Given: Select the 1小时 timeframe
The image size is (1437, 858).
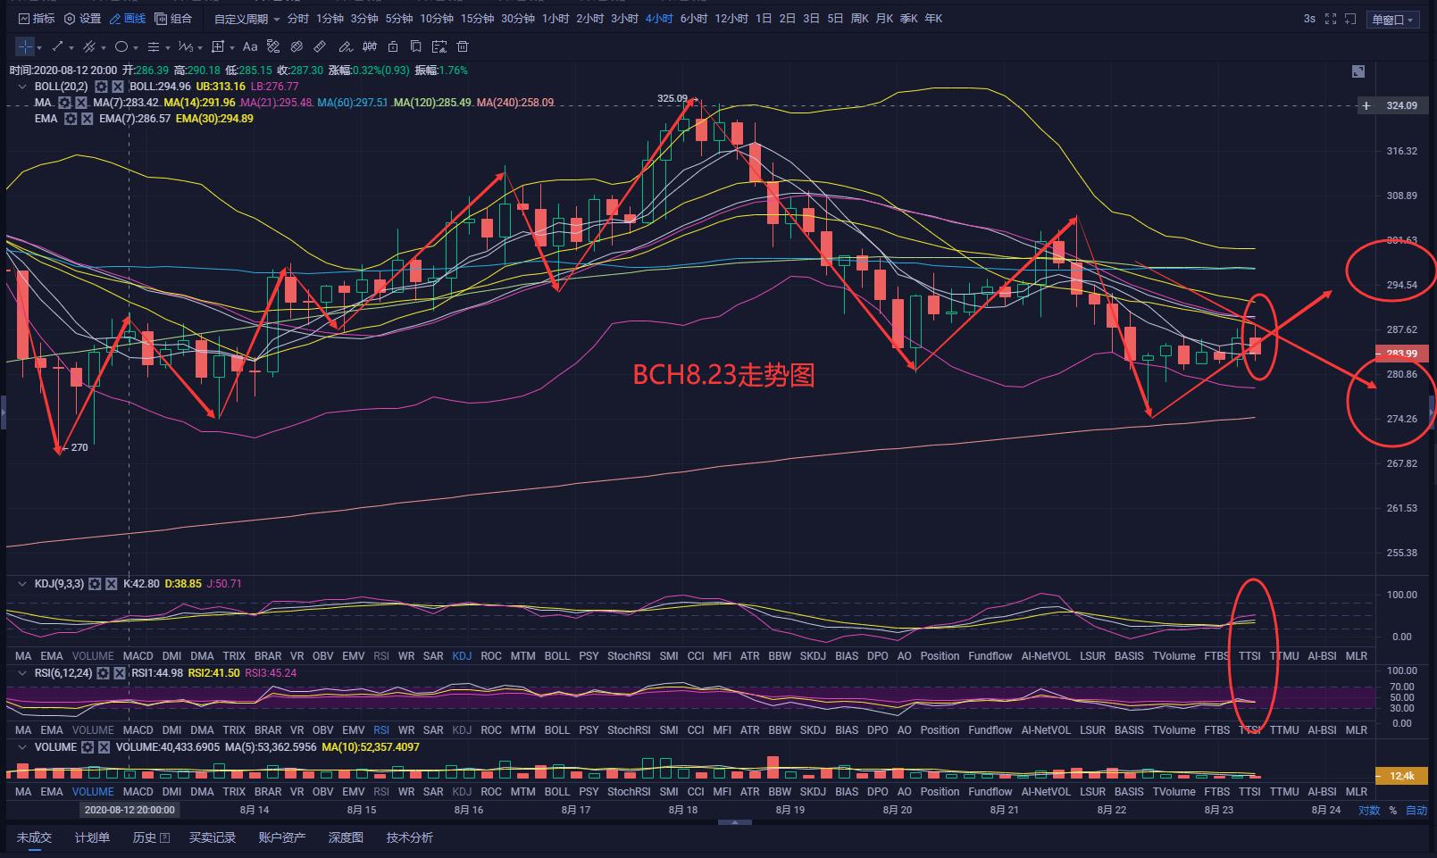Looking at the screenshot, I should 556,19.
